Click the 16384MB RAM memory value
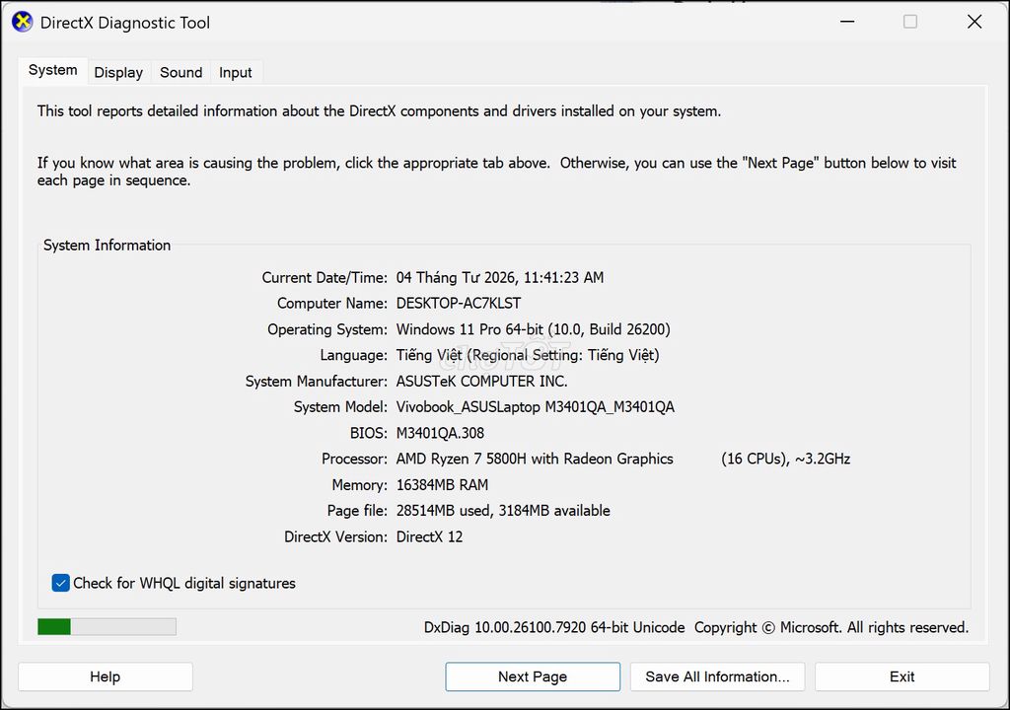 [442, 485]
